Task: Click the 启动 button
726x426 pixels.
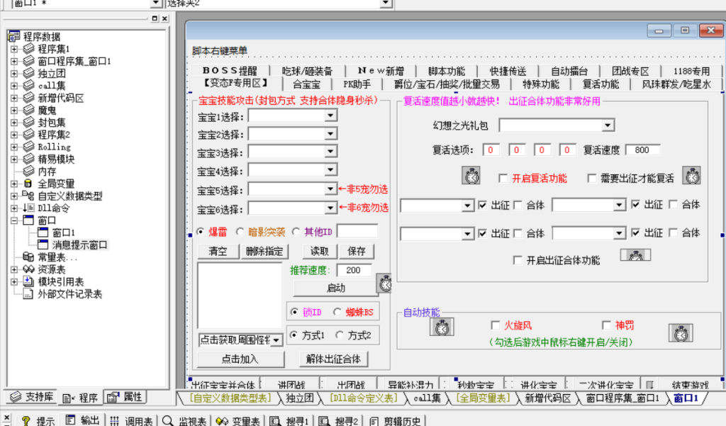Action: point(335,288)
